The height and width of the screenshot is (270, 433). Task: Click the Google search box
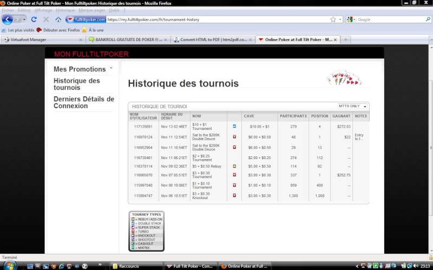pos(390,19)
